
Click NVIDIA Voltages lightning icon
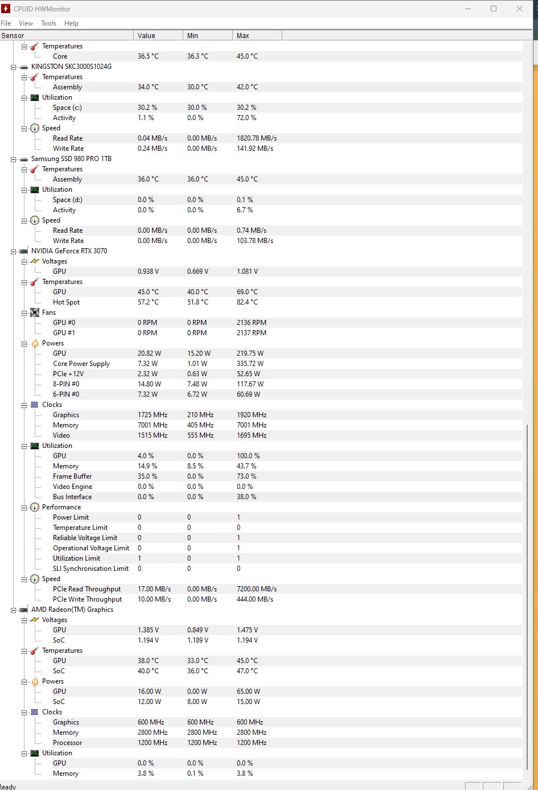pyautogui.click(x=35, y=261)
